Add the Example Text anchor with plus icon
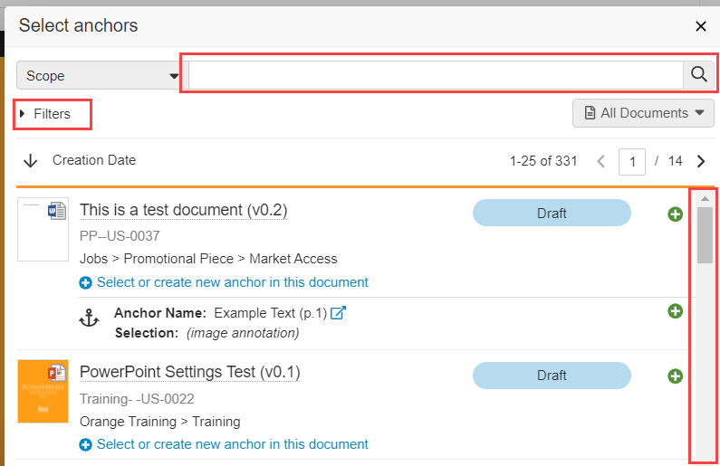 pyautogui.click(x=675, y=311)
